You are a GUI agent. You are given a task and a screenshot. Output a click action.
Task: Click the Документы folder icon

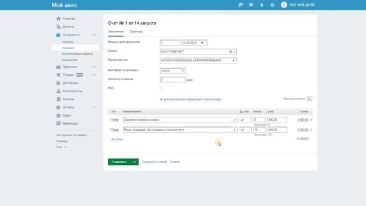pyautogui.click(x=58, y=35)
